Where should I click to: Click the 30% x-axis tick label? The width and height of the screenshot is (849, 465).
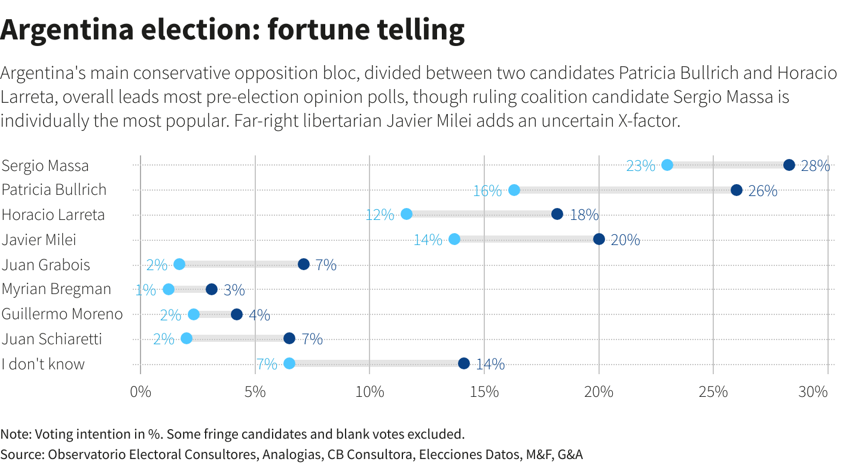click(x=813, y=392)
